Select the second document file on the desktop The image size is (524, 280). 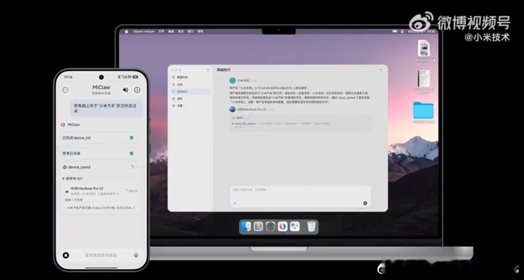point(424,79)
